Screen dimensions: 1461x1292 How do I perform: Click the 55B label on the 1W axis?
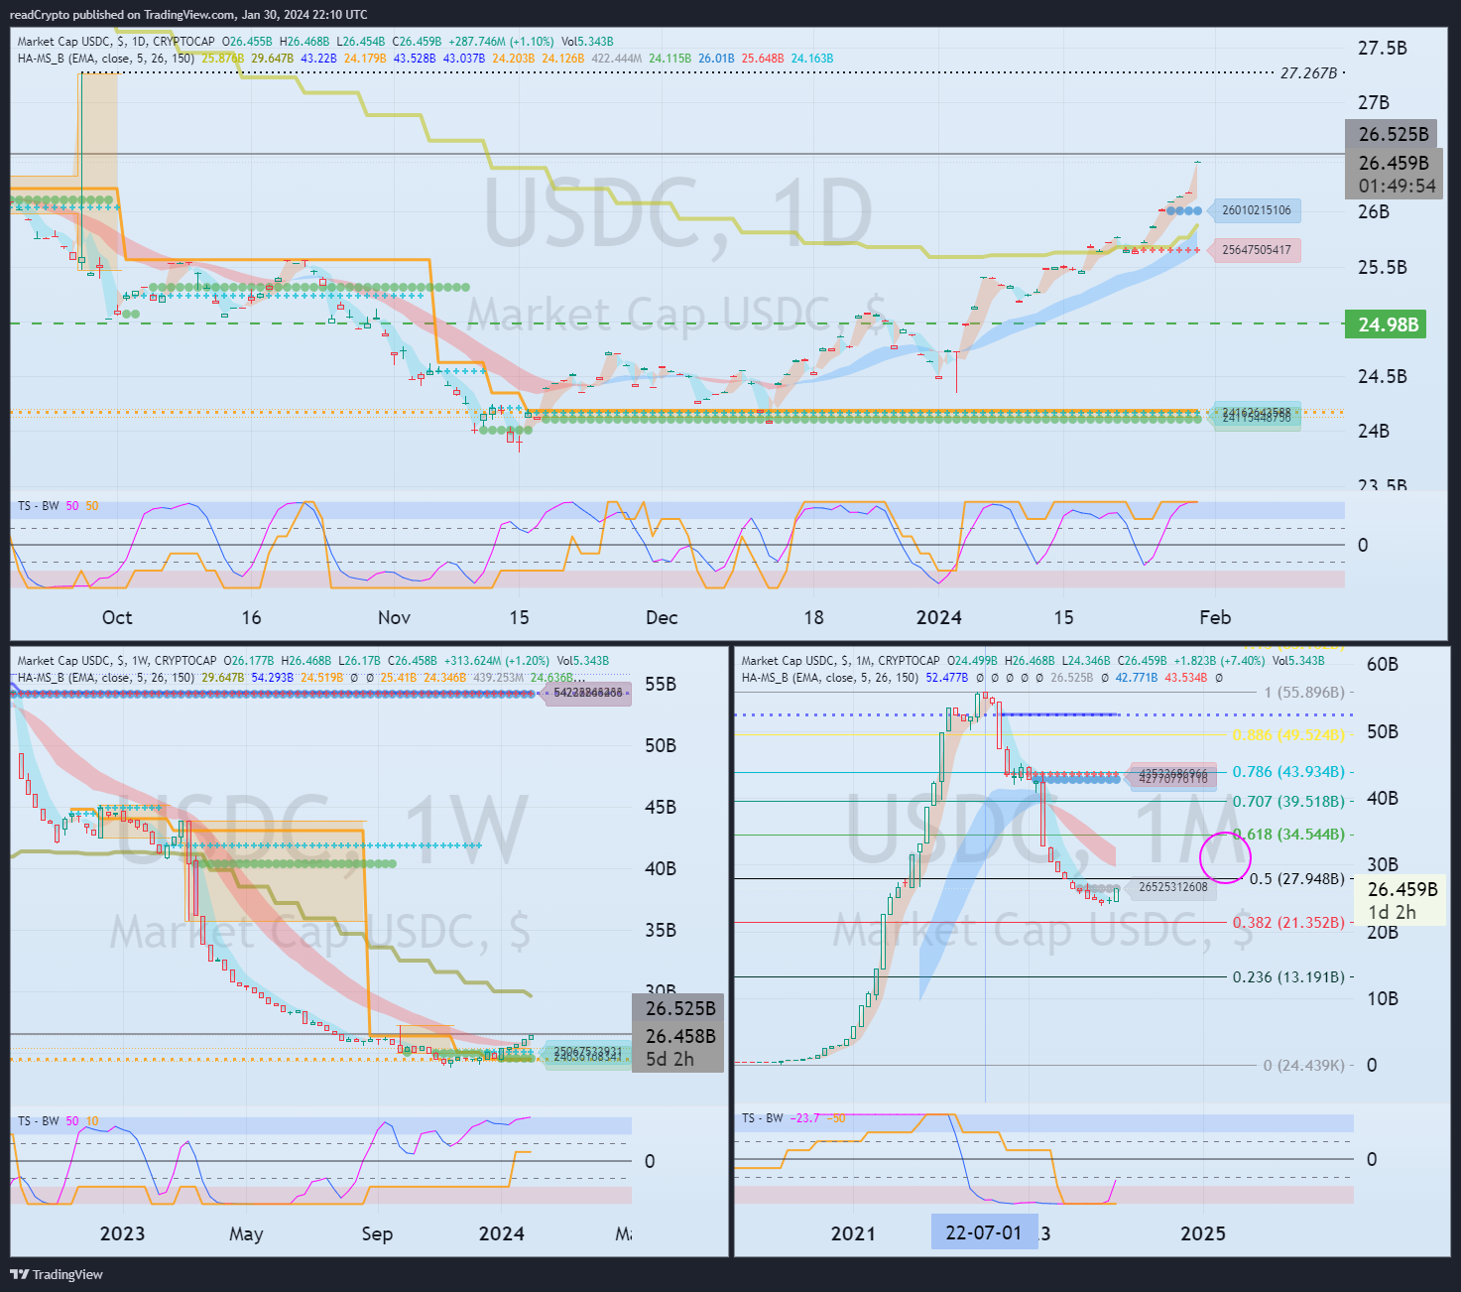(x=661, y=684)
